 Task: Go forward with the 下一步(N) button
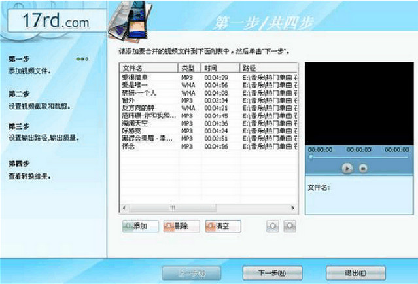click(272, 273)
